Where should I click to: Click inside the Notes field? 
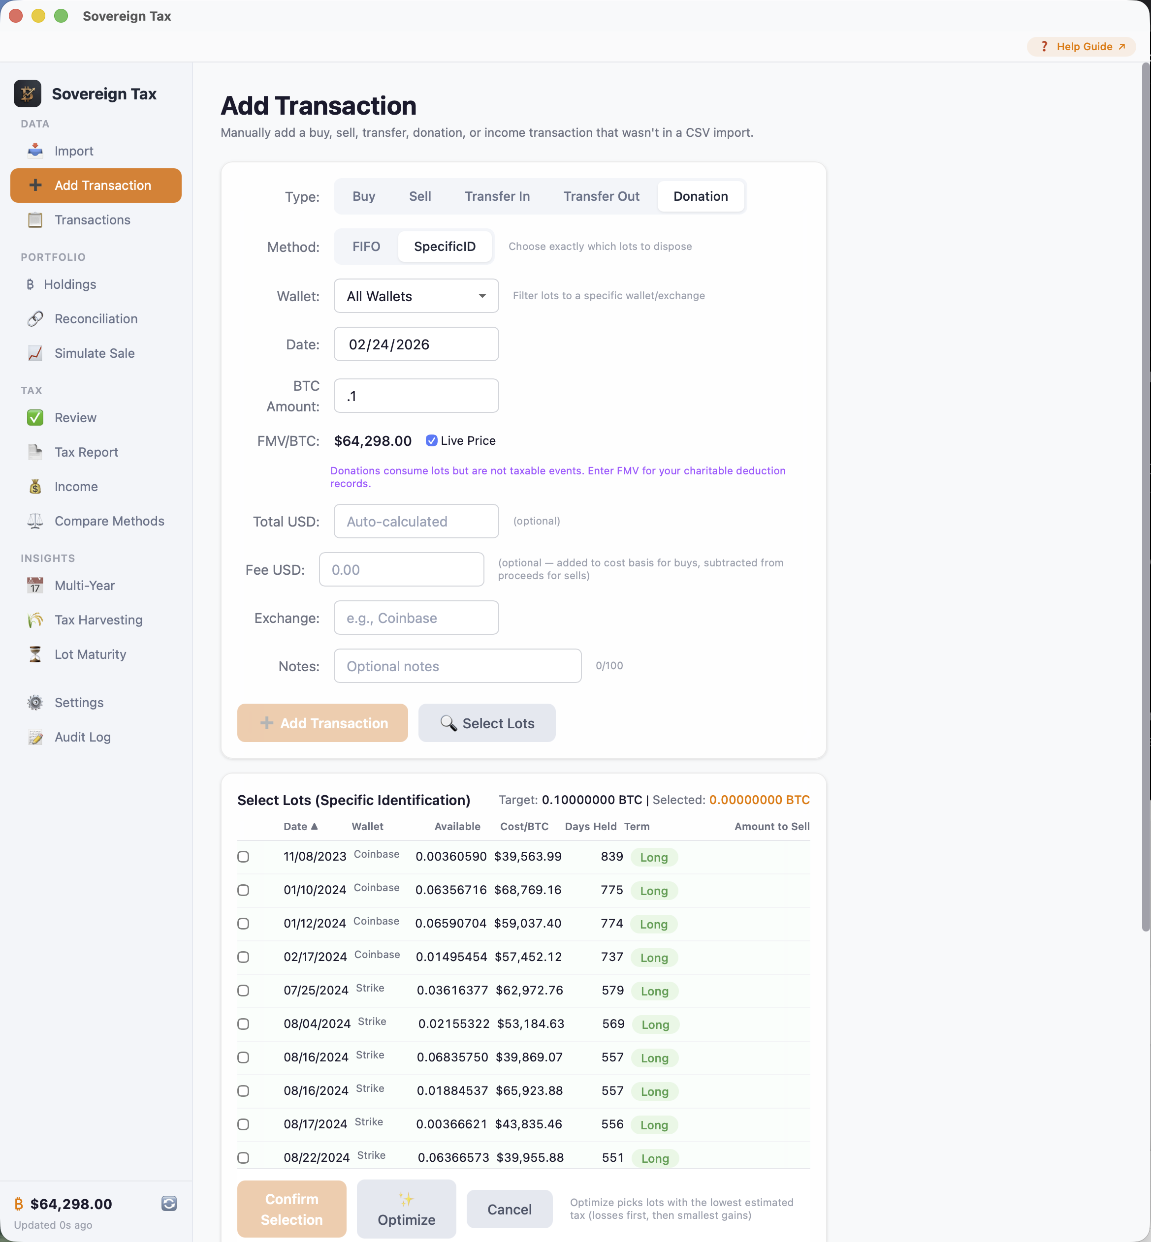(x=457, y=665)
